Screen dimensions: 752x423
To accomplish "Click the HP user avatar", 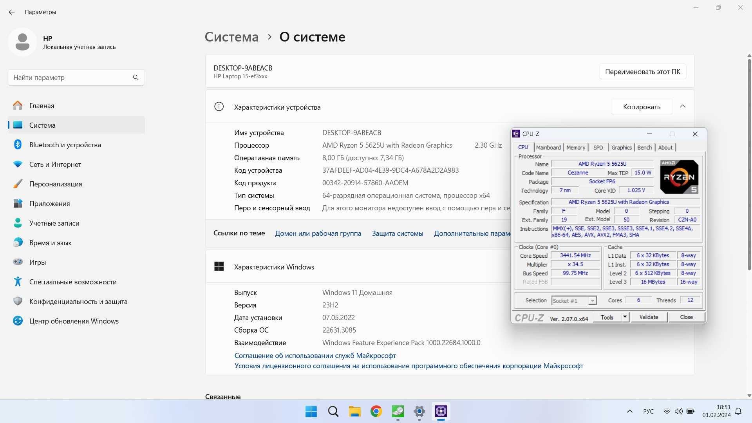I will (22, 42).
